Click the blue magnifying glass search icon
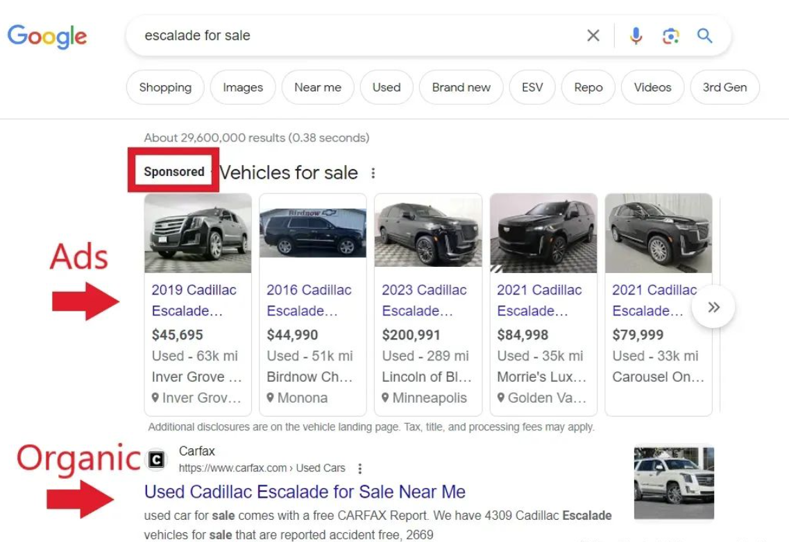 pyautogui.click(x=704, y=36)
